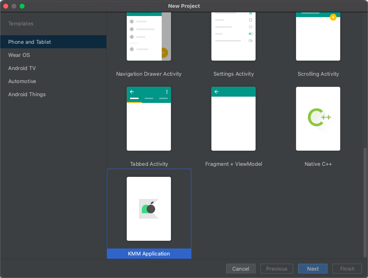Click the KMM Application label
This screenshot has width=368, height=278.
coord(149,253)
